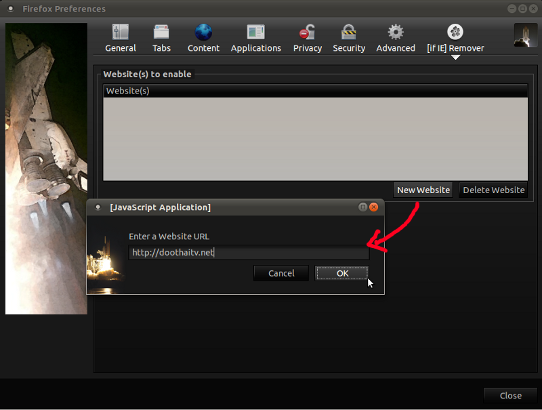This screenshot has height=410, width=542.
Task: Go to the Privacy panel
Action: click(x=307, y=38)
